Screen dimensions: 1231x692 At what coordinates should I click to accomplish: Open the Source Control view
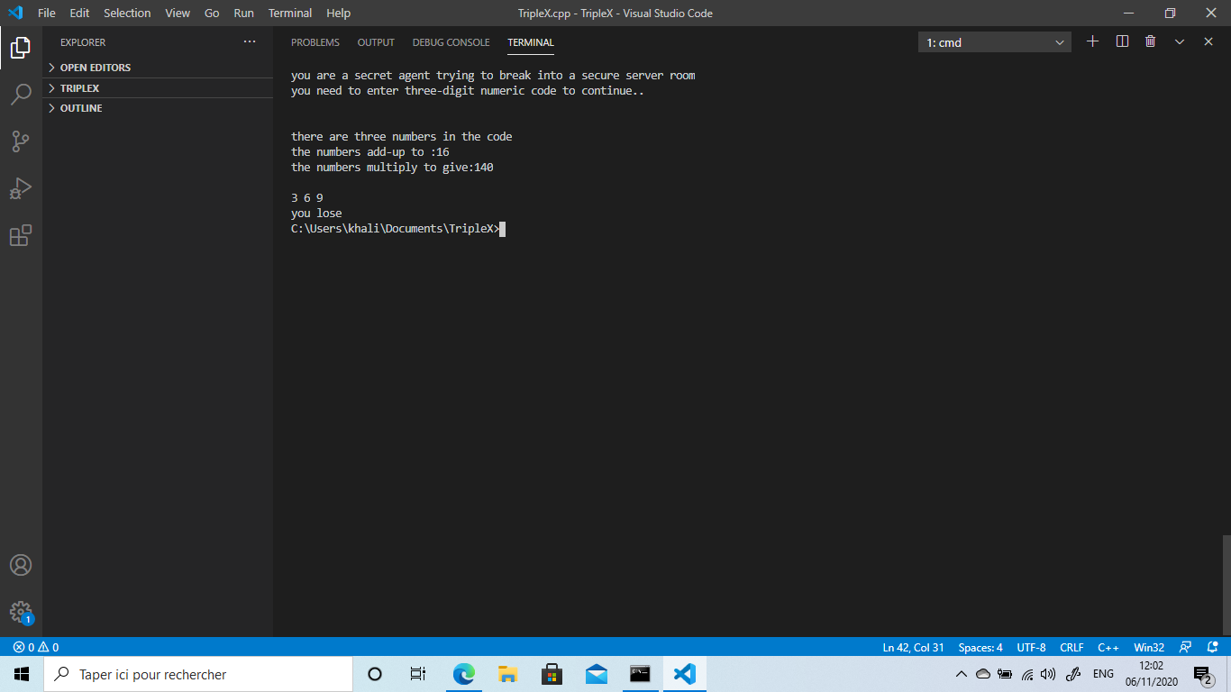click(x=20, y=141)
